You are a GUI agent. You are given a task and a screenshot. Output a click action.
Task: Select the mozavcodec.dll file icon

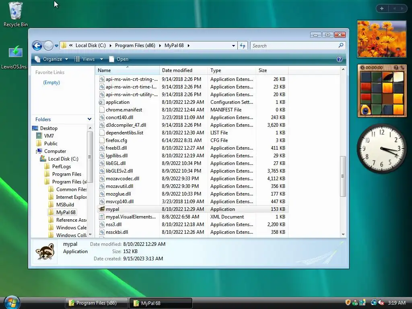102,178
